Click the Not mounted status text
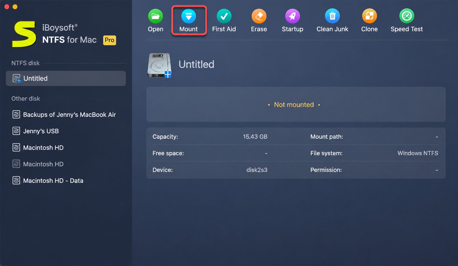 pyautogui.click(x=294, y=105)
